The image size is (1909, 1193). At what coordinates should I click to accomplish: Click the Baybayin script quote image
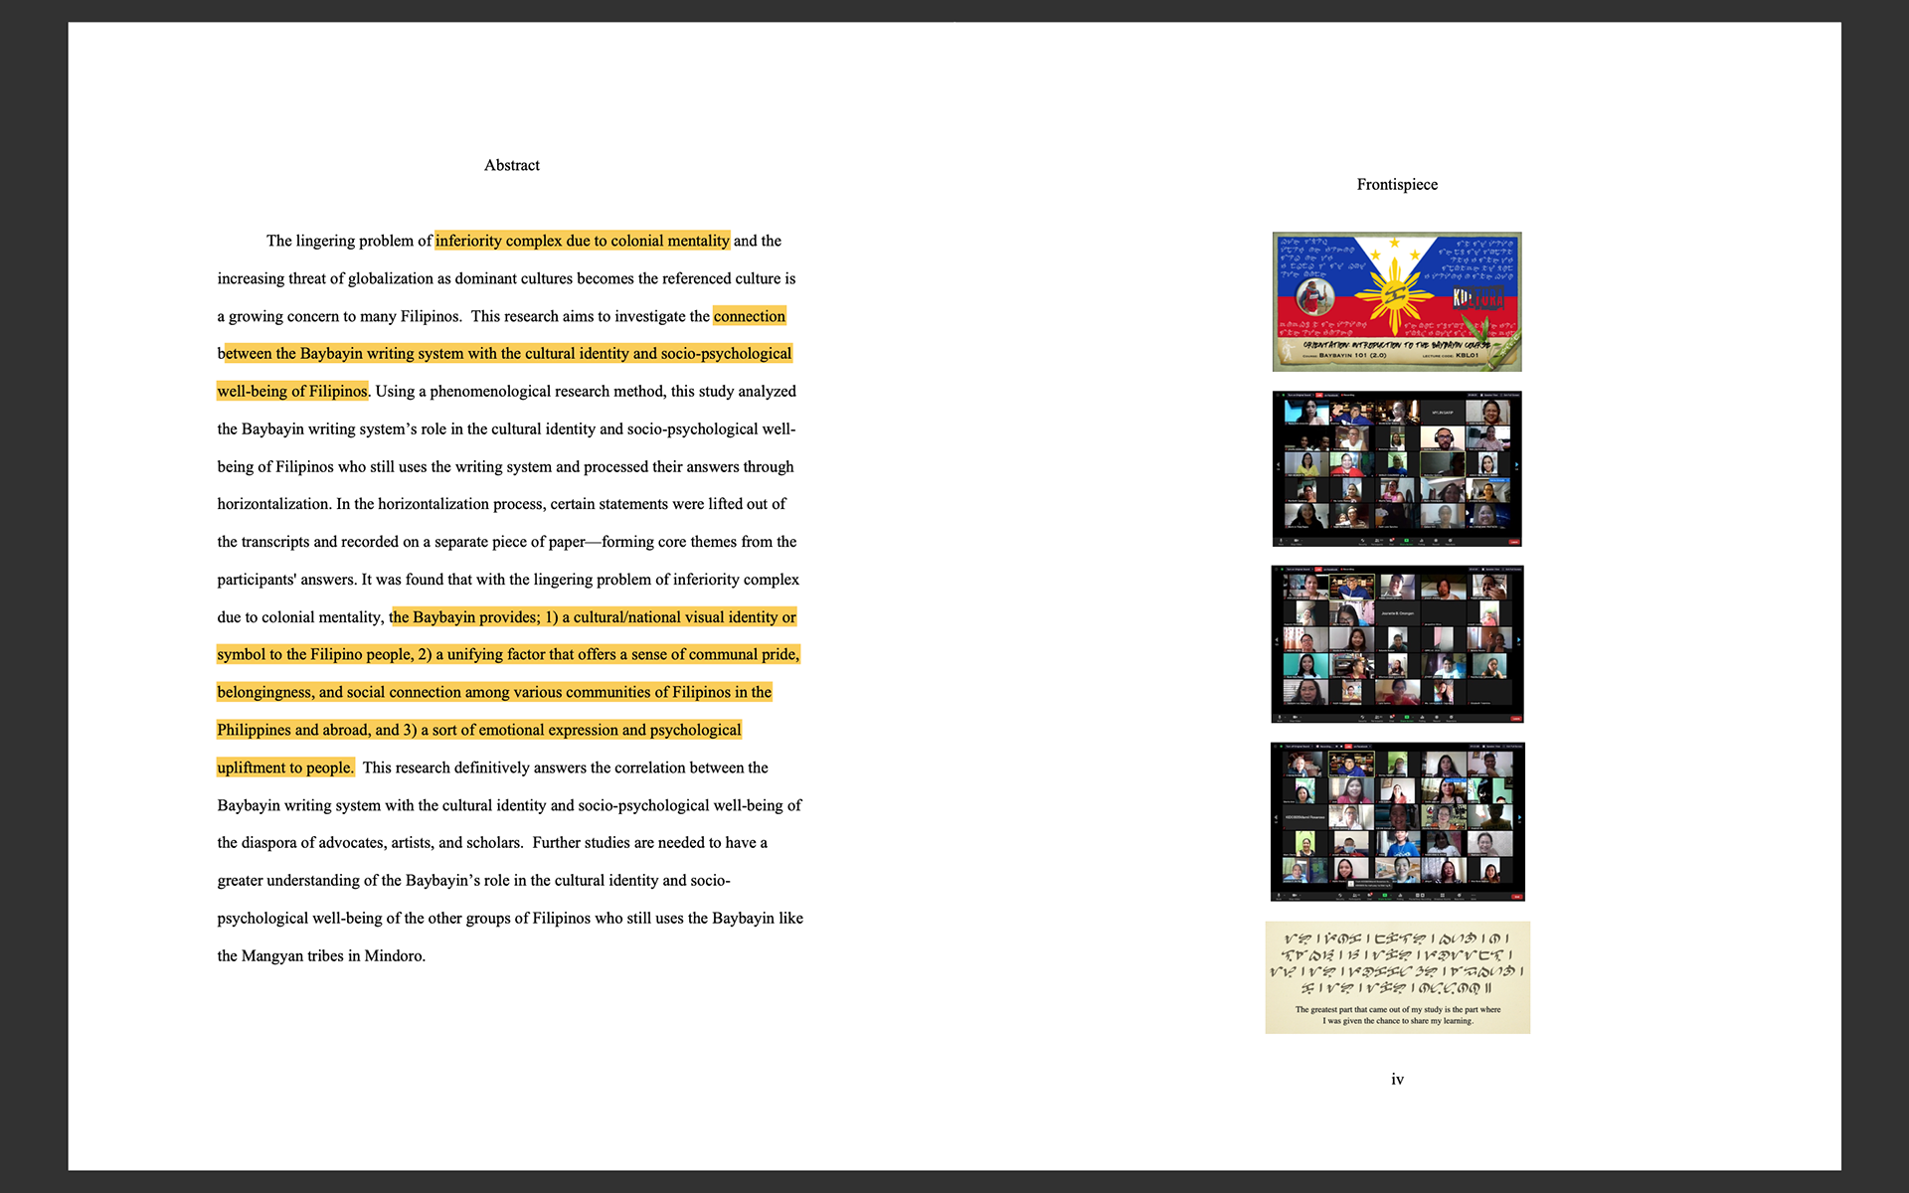(x=1397, y=977)
